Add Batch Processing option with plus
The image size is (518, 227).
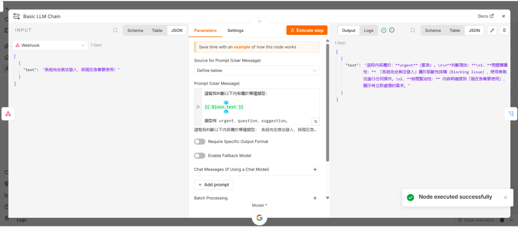pyautogui.click(x=315, y=198)
